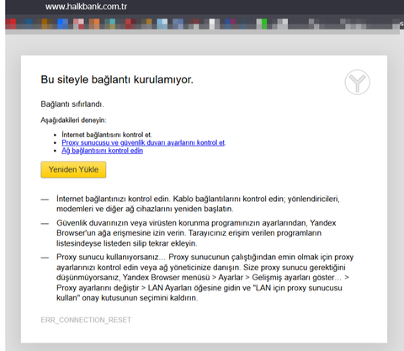The width and height of the screenshot is (404, 351).
Task: Click the 'Aşağıdakileri deneyin:' text
Action: point(73,120)
